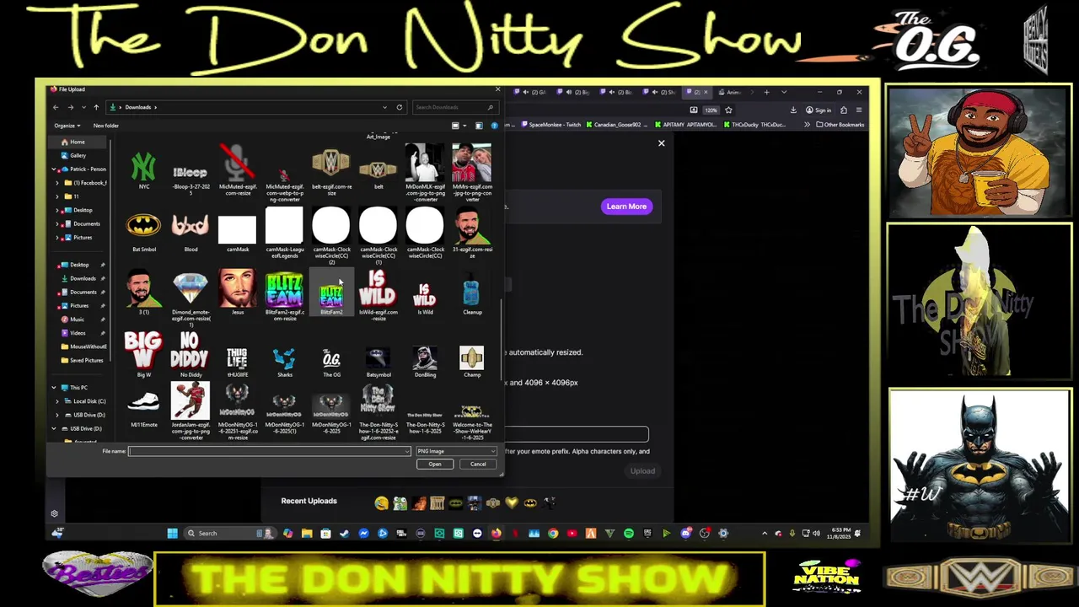The width and height of the screenshot is (1079, 607).
Task: Open the change view options dropdown
Action: 464,126
